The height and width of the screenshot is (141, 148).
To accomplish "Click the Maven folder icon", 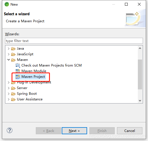I will coord(13,60).
